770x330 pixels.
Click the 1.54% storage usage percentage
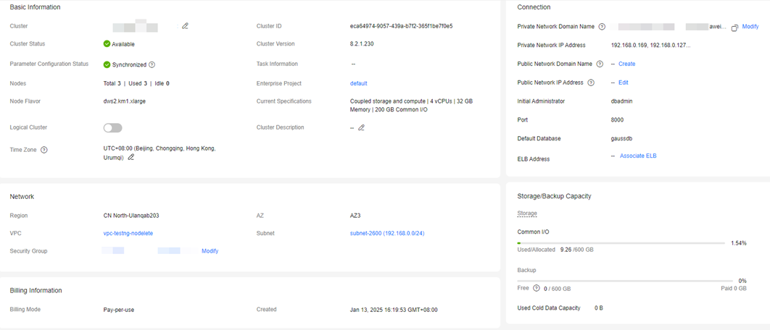[x=739, y=243]
